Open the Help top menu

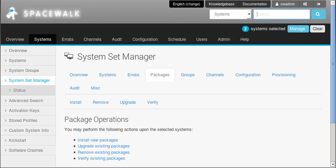tap(245, 39)
